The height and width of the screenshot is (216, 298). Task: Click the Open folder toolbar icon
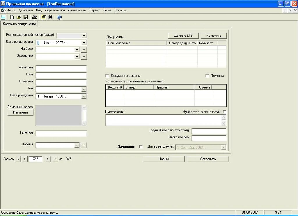[x=19, y=17]
